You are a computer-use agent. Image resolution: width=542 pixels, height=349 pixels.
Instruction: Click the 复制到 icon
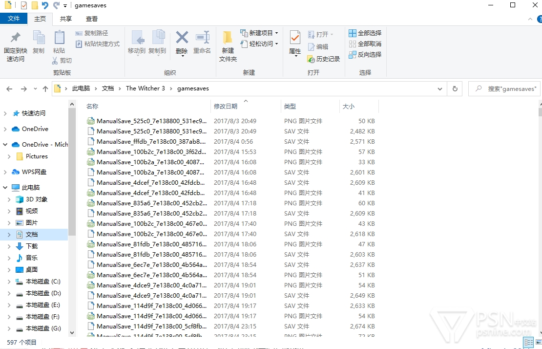pos(158,37)
